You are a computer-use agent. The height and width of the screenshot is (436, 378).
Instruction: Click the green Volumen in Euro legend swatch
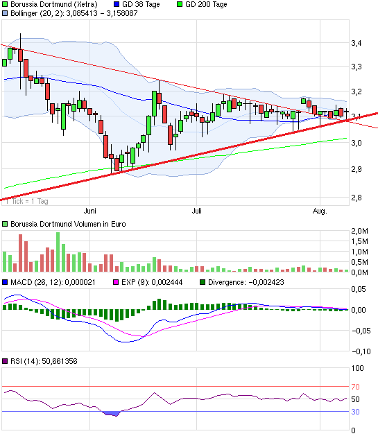[x=5, y=224]
